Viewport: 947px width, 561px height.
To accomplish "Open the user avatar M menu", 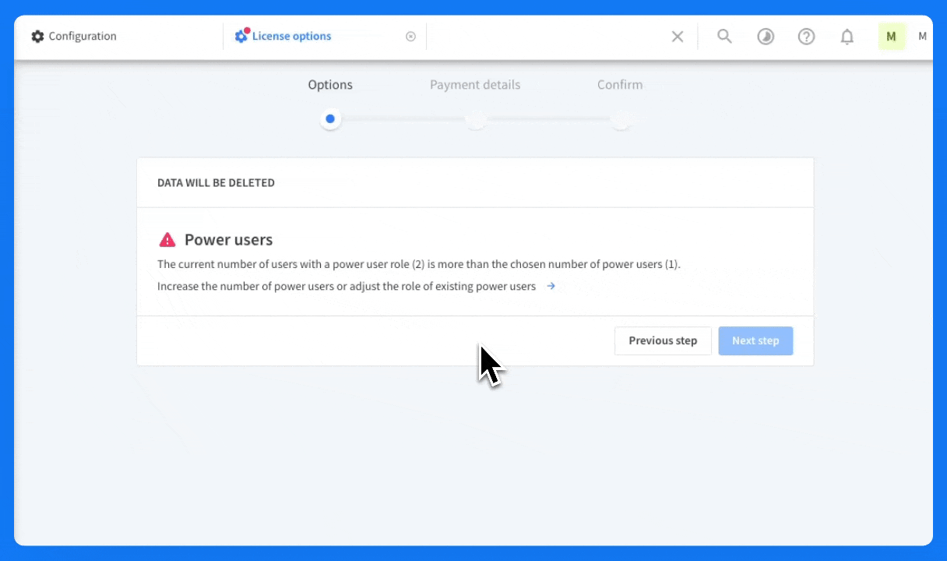I will (x=892, y=37).
